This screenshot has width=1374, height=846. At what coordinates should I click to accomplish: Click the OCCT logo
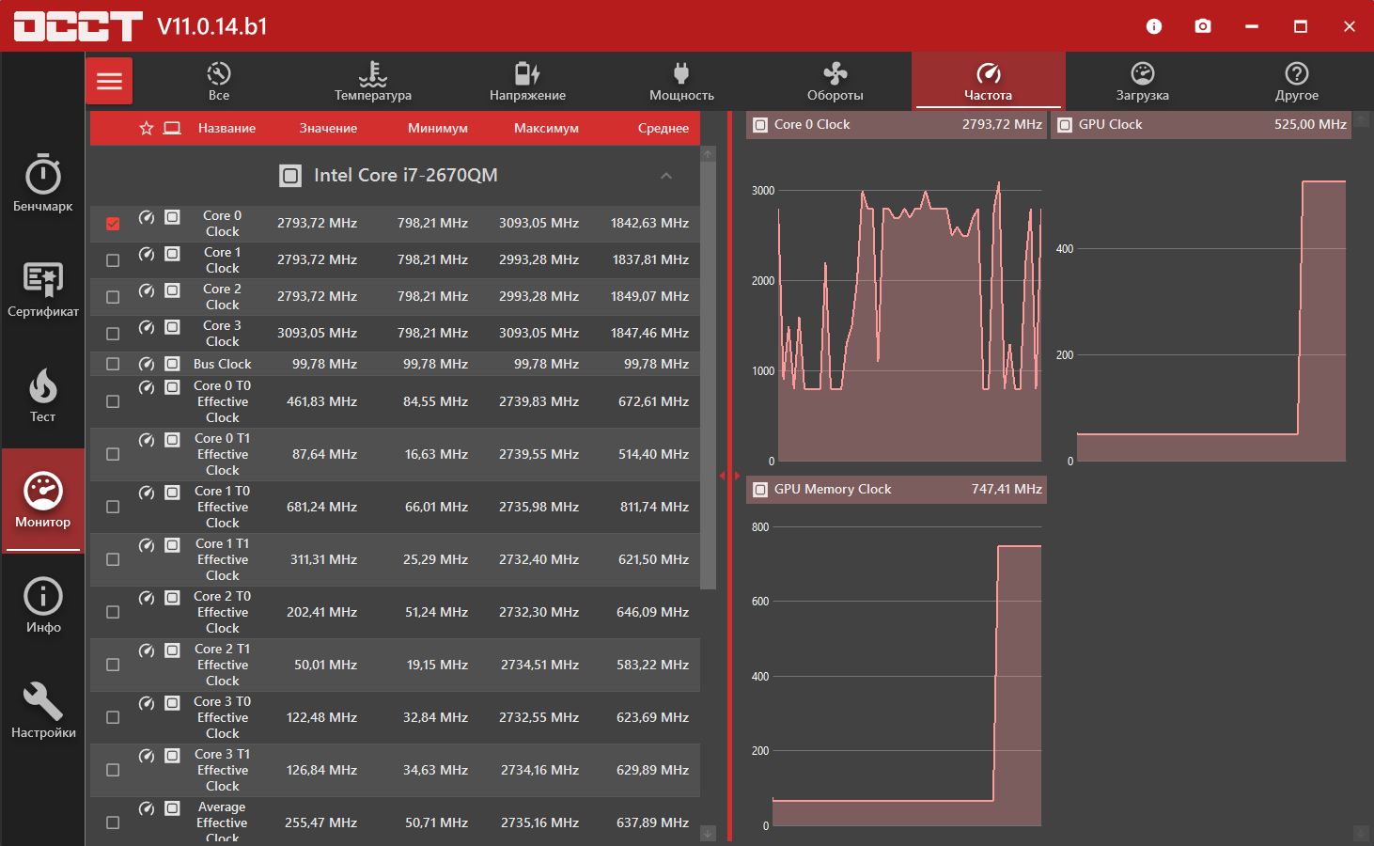pyautogui.click(x=78, y=26)
